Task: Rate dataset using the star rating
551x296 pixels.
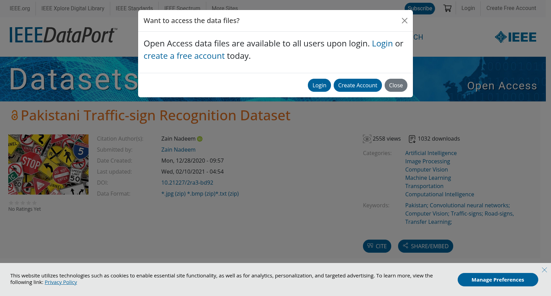Action: point(23,203)
